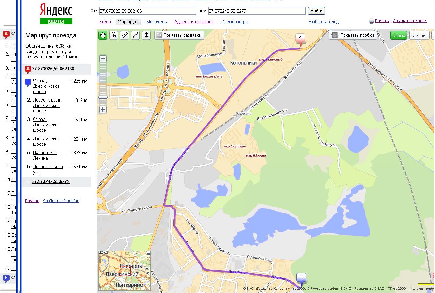Open the Мои карты tab

point(157,22)
